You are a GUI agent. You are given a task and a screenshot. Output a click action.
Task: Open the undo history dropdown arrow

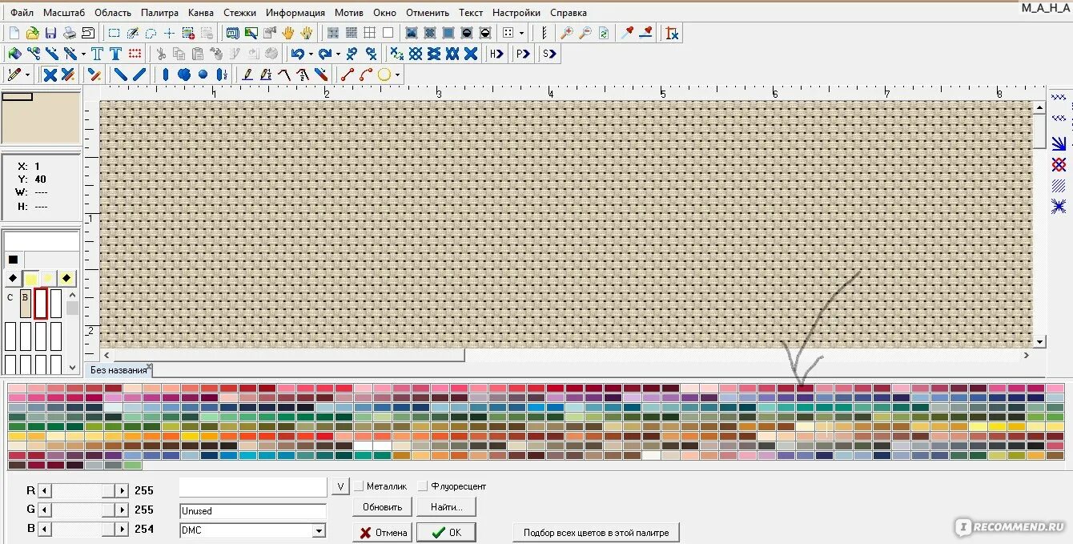point(310,54)
